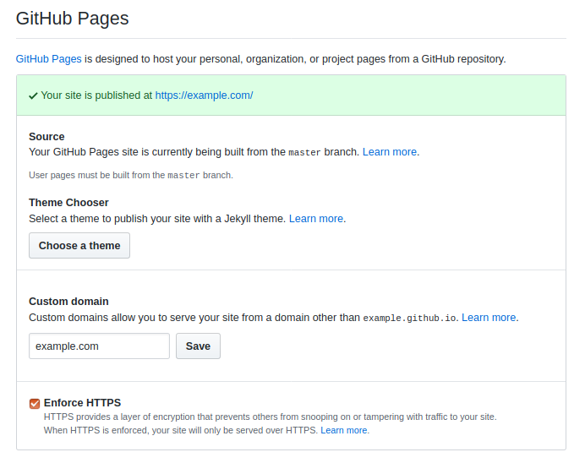Screen dimensions: 585x474
Task: Open Learn more link in Source section
Action: (x=390, y=152)
